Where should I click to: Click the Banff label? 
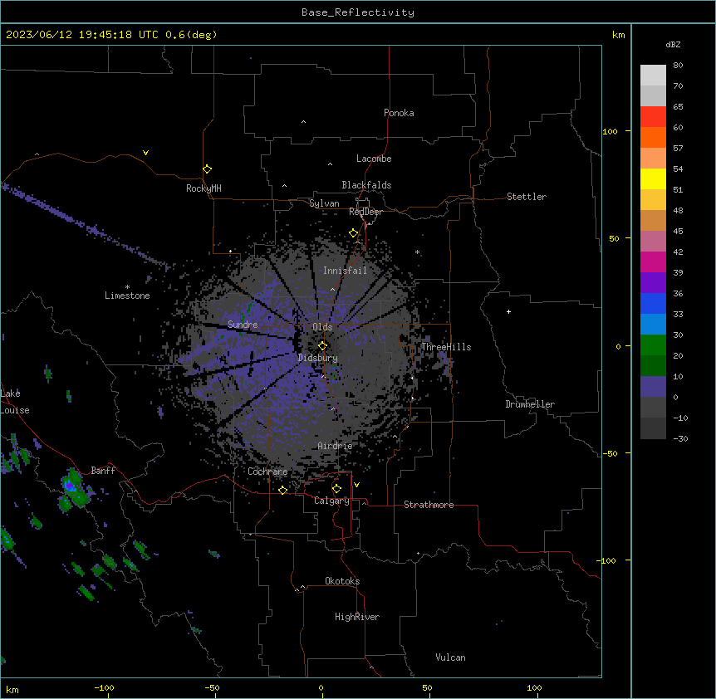pyautogui.click(x=103, y=471)
